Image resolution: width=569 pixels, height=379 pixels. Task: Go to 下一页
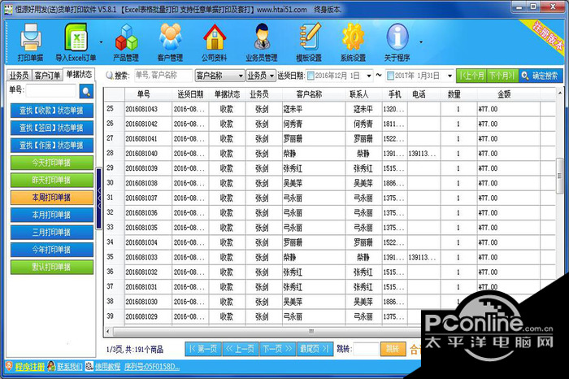(278, 349)
